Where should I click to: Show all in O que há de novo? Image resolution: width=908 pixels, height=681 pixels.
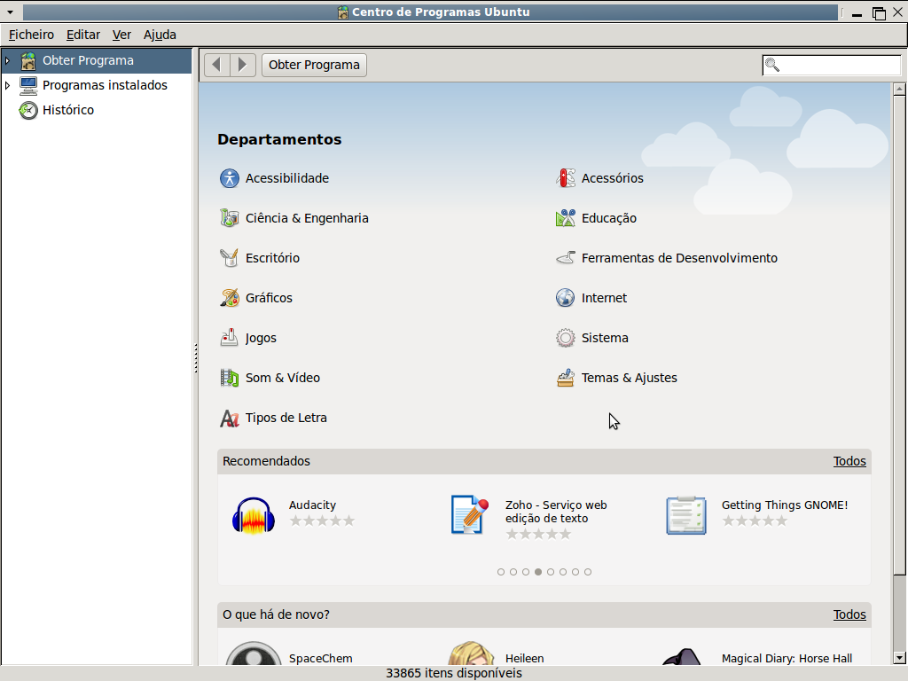pyautogui.click(x=849, y=614)
